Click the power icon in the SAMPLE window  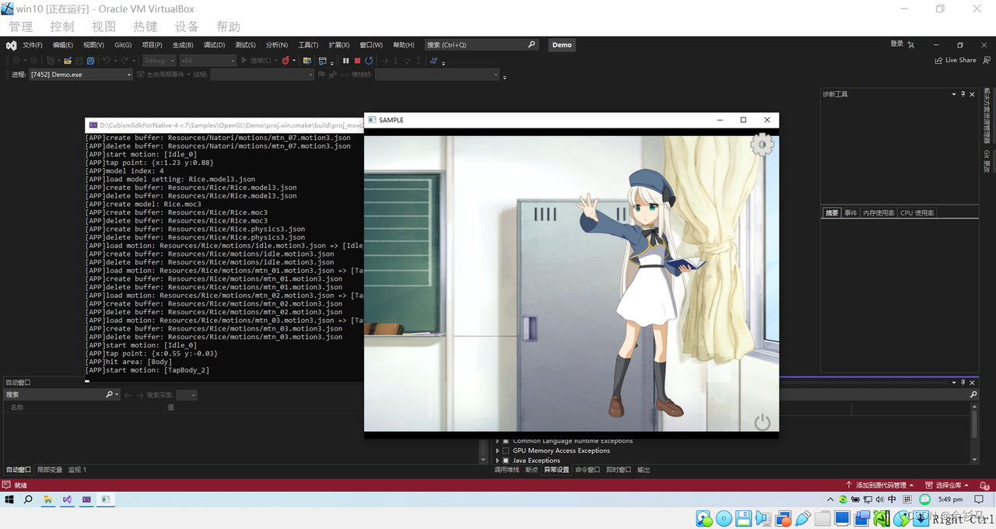(763, 422)
